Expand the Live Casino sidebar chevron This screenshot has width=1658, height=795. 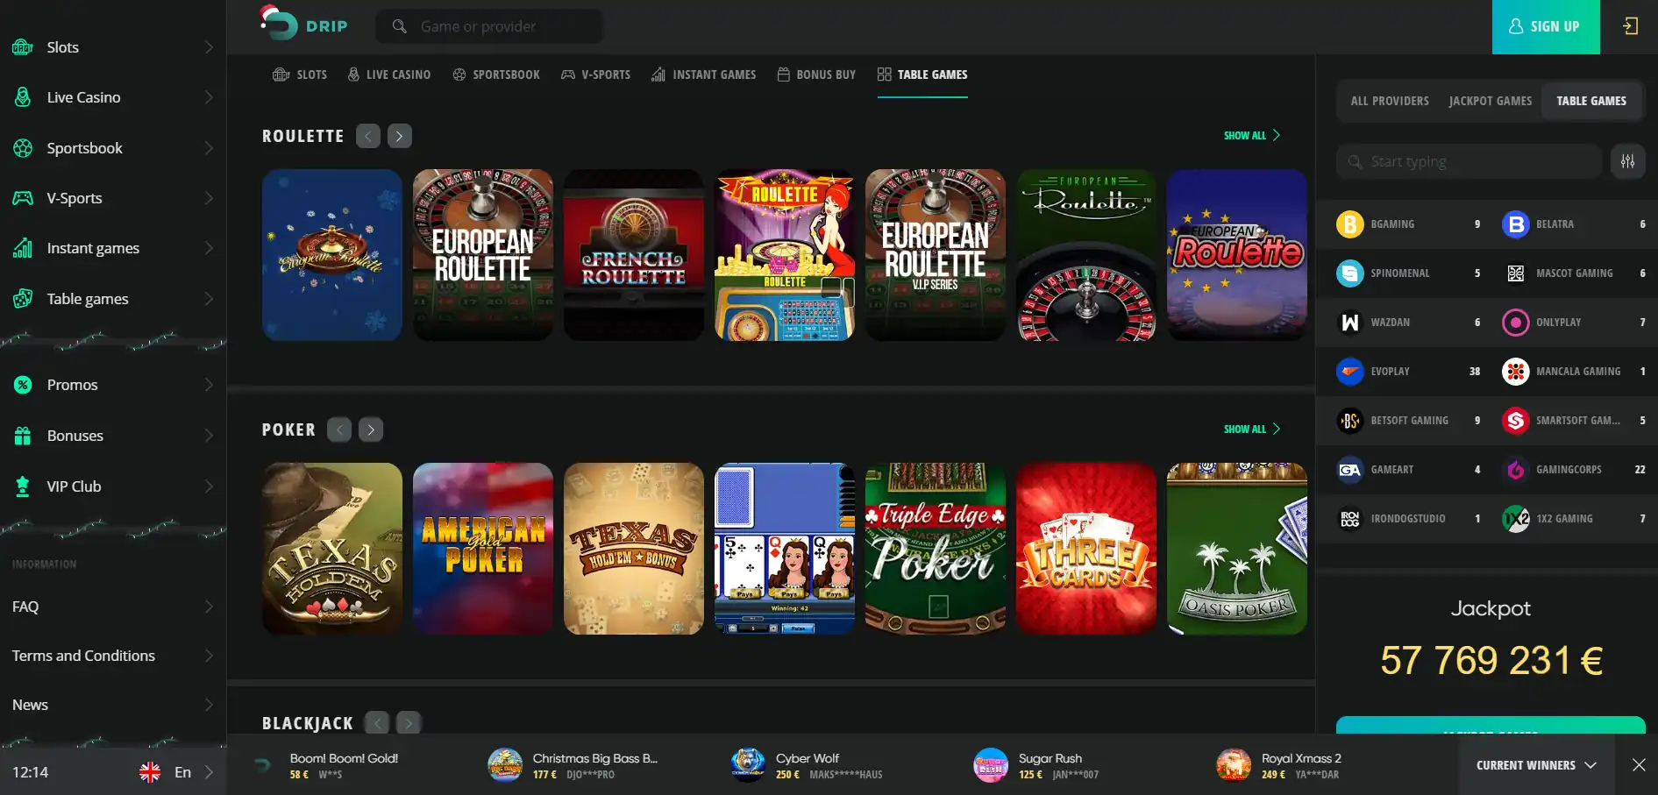click(209, 97)
